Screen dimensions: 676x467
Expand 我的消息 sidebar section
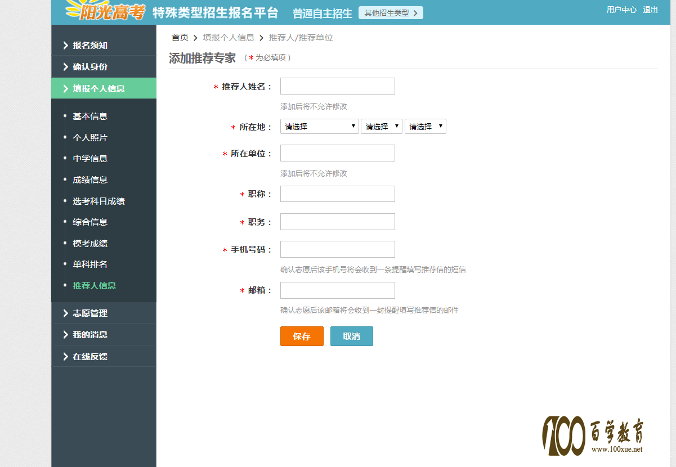pos(104,335)
